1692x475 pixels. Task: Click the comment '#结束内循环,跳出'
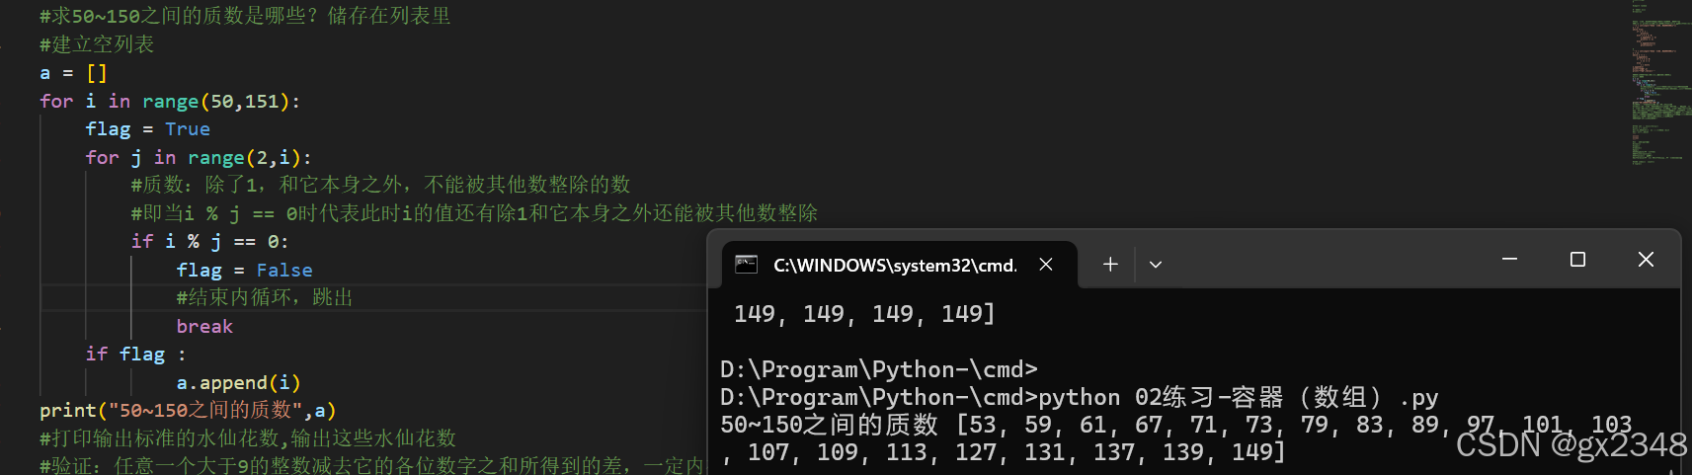(265, 297)
